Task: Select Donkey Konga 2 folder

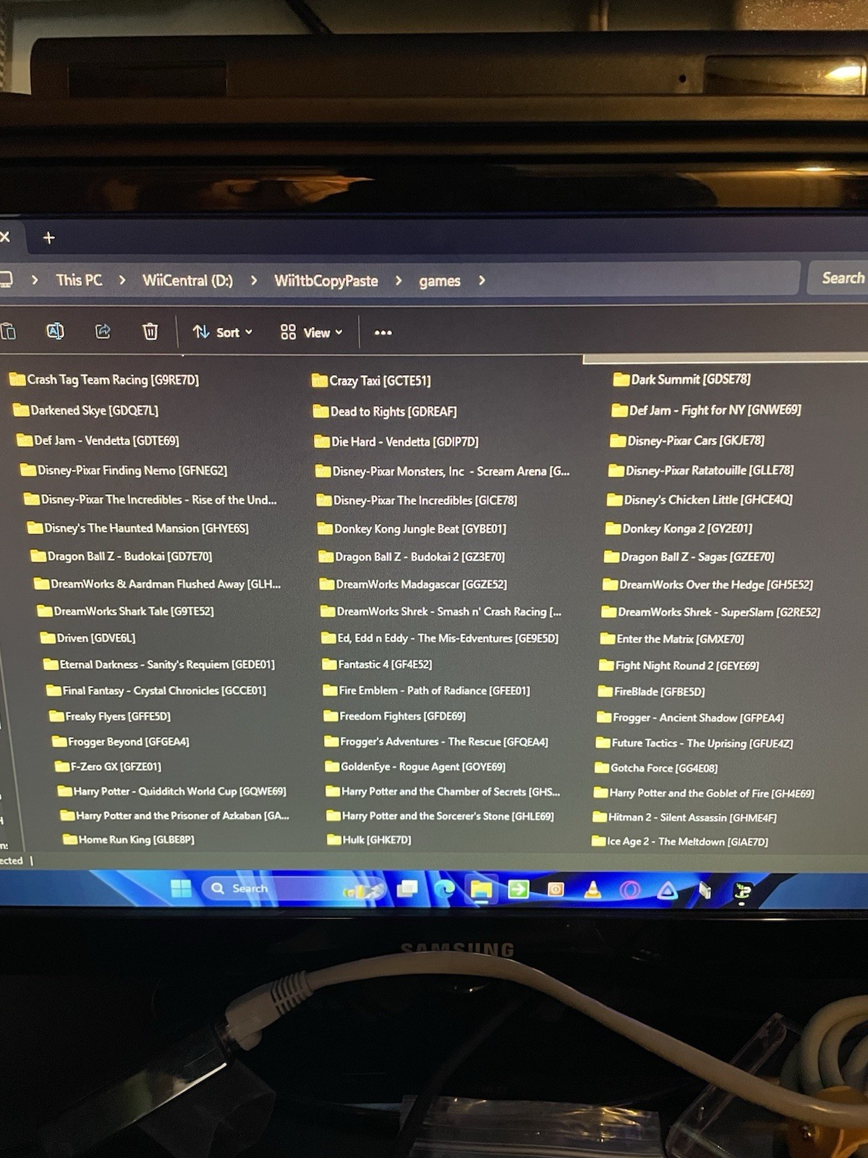Action: (x=678, y=528)
